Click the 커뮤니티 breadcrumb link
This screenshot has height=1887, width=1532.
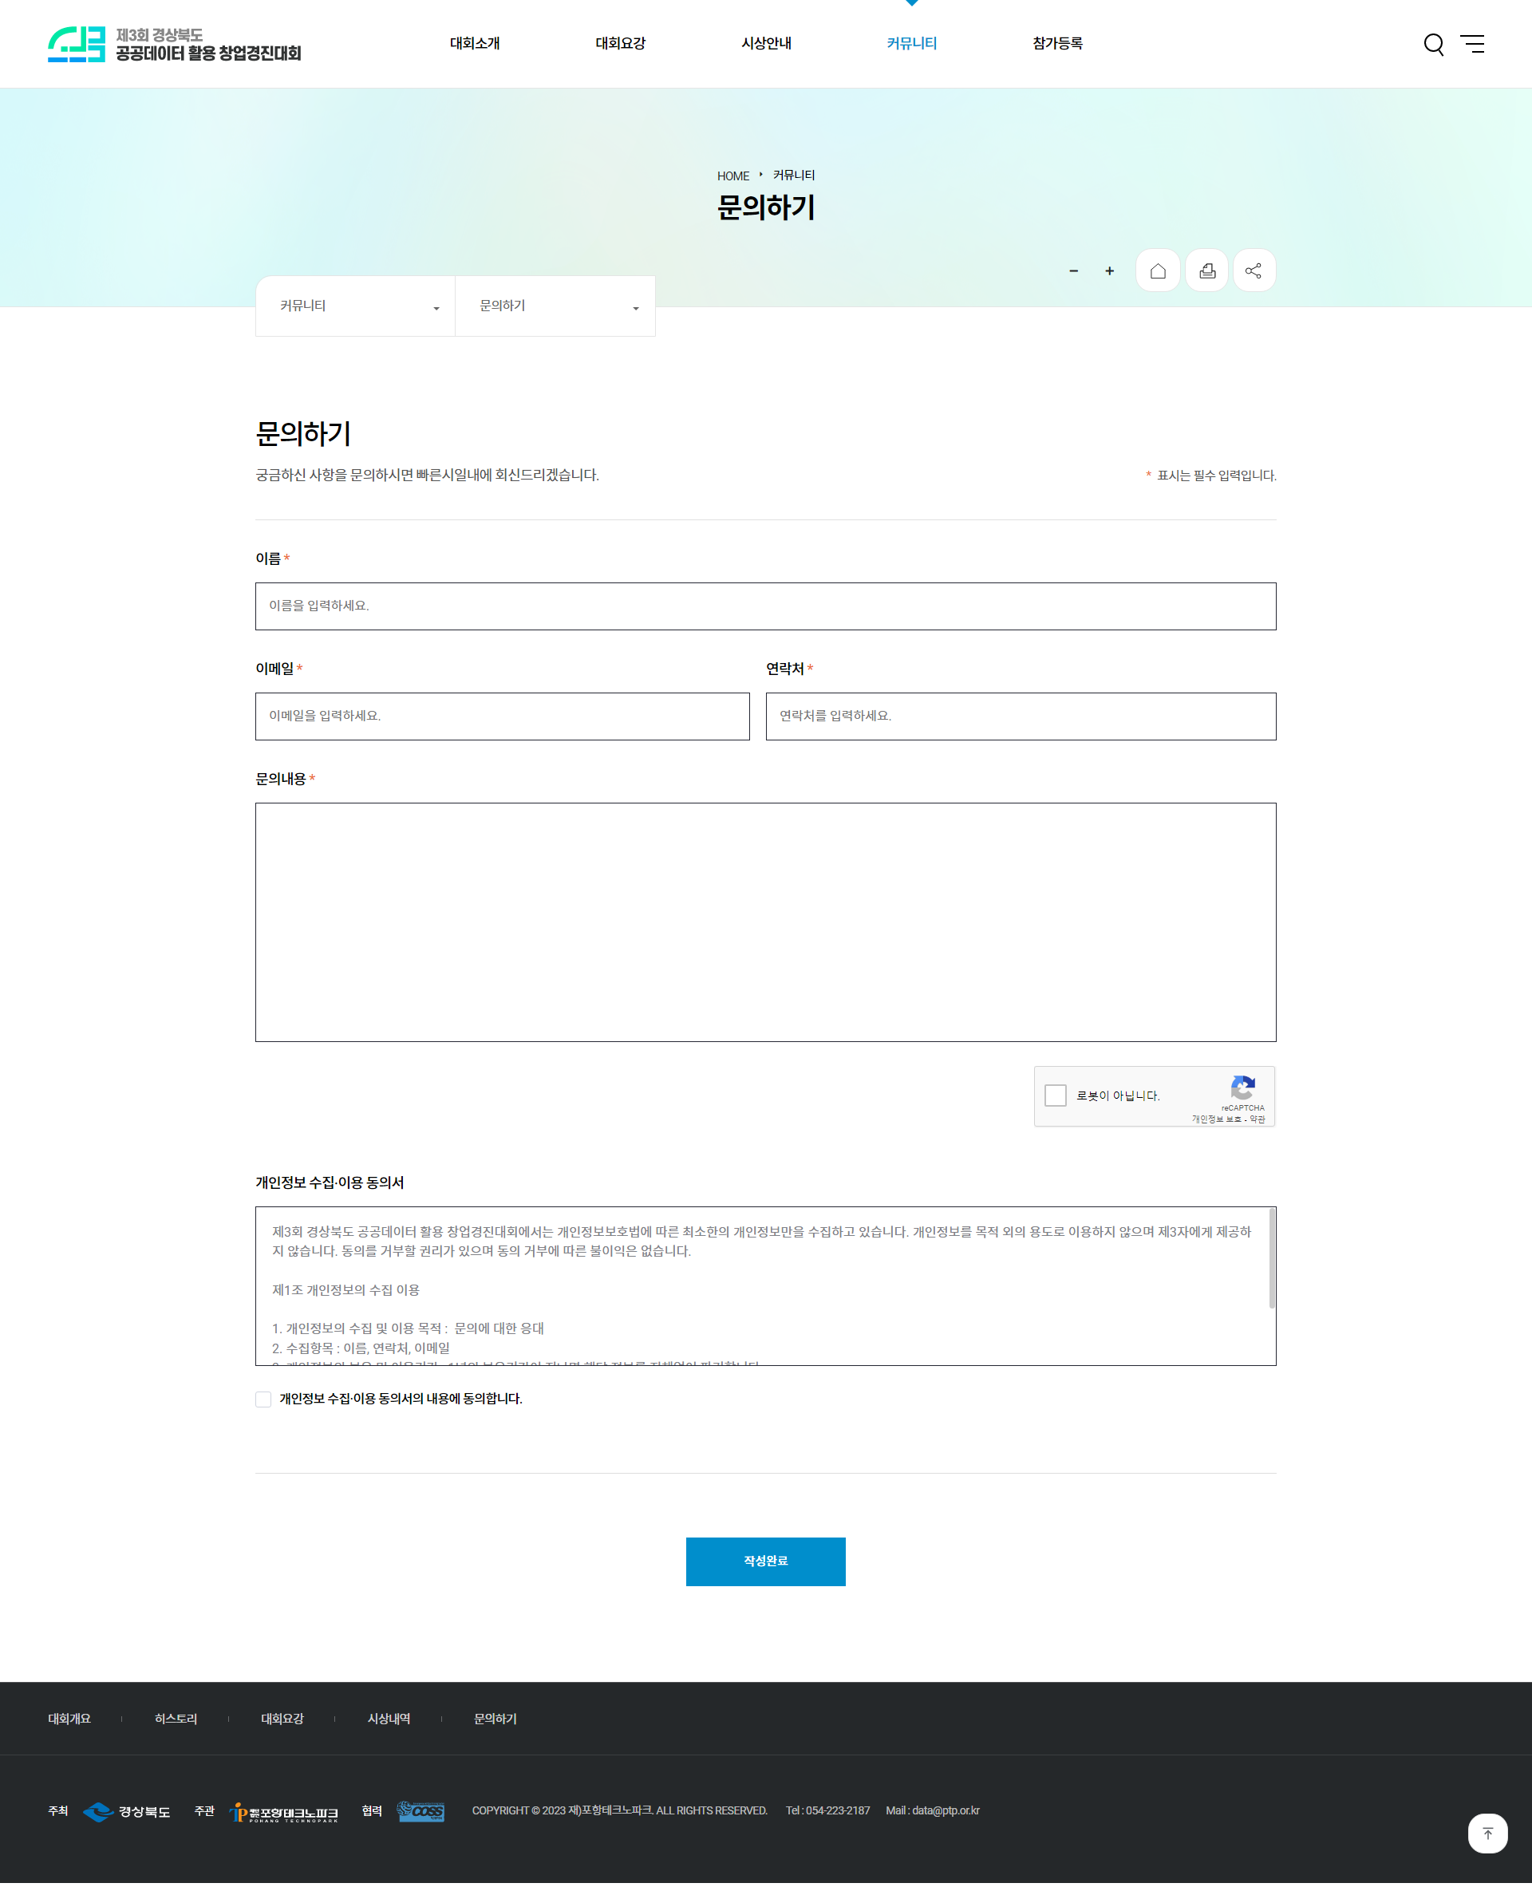(794, 176)
